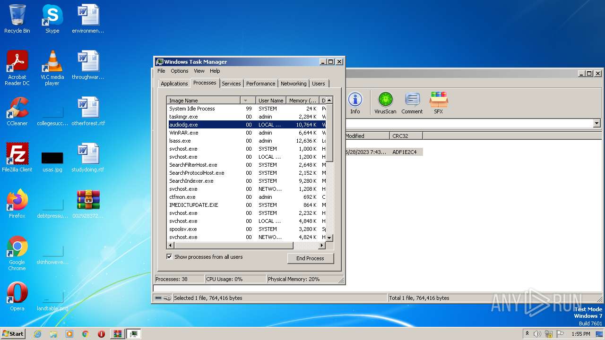Open the Comment tool in WinRAR
This screenshot has width=605, height=340.
point(412,103)
